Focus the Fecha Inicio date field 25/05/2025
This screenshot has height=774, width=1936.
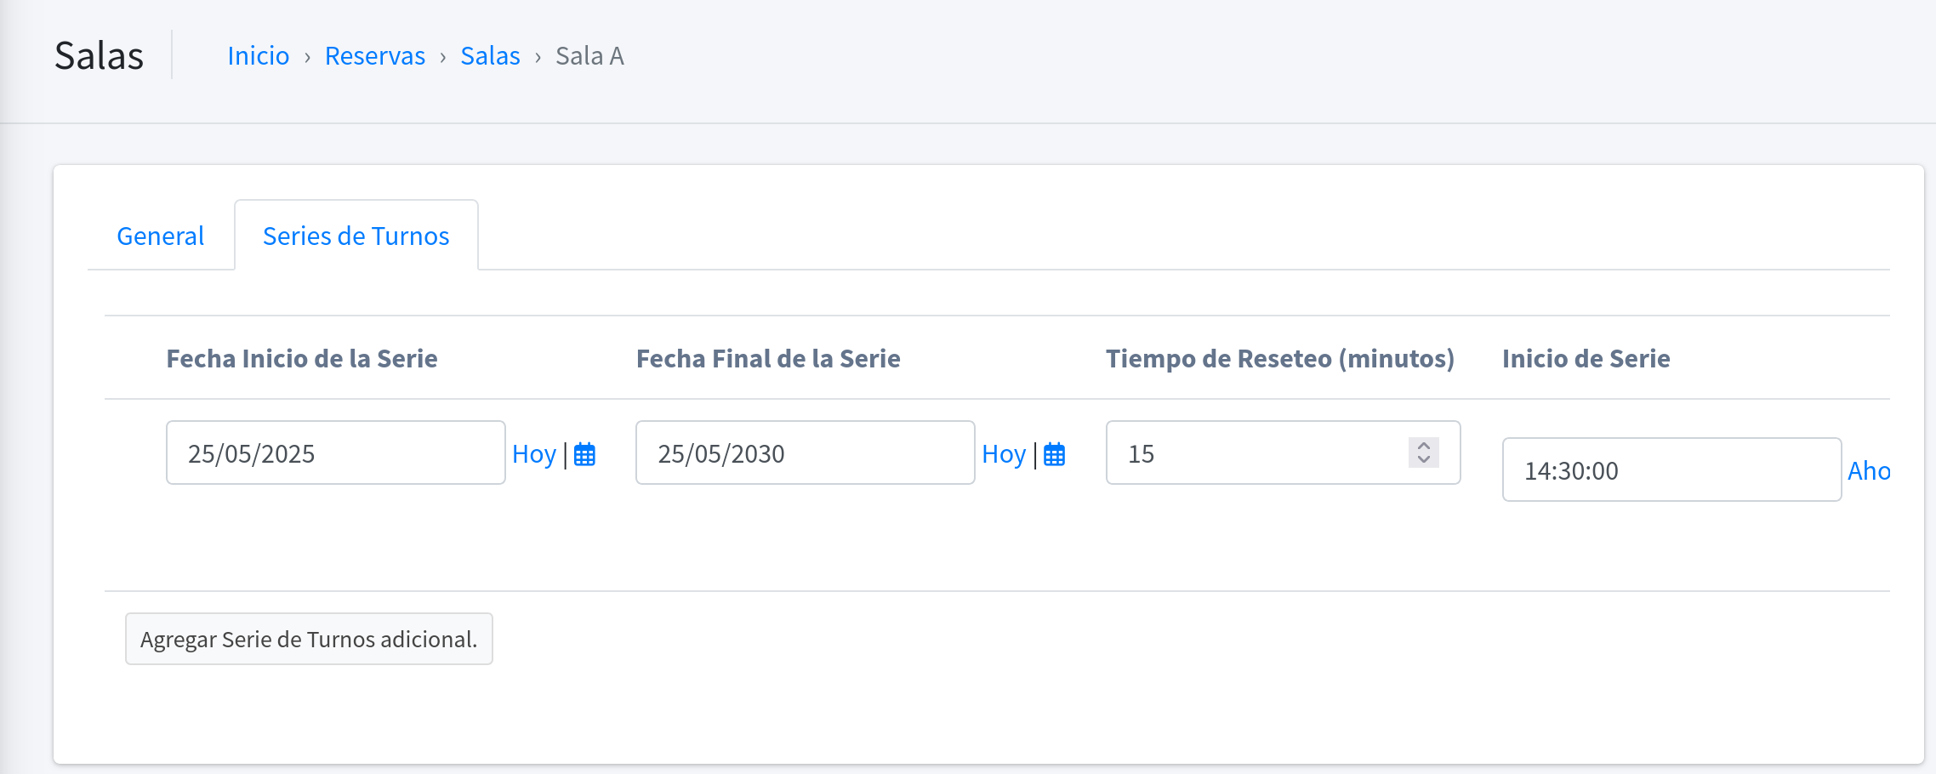tap(335, 453)
